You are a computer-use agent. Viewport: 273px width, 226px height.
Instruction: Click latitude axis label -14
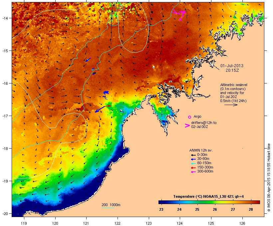click(x=5, y=18)
